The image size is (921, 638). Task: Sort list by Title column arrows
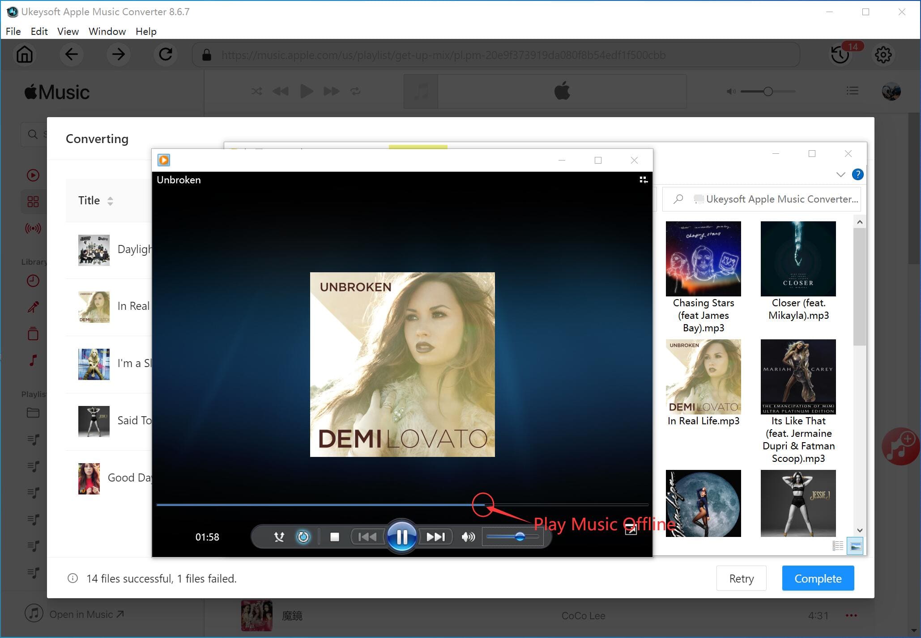click(x=110, y=201)
